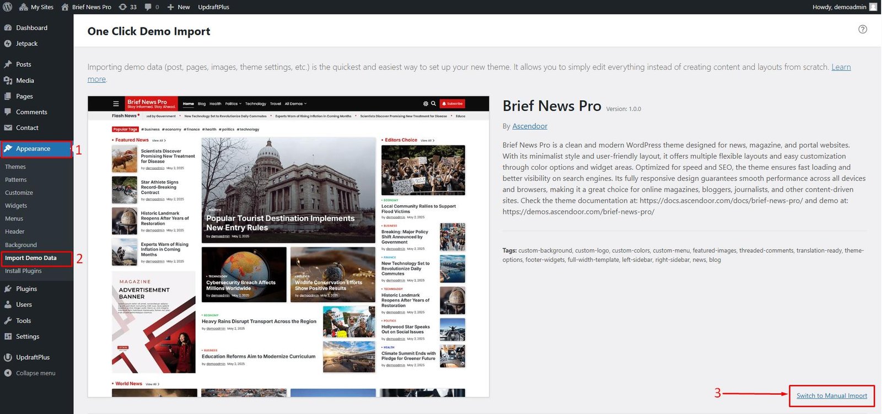Select Import Demo Data submenu item
Viewport: 882px width, 414px height.
point(31,258)
